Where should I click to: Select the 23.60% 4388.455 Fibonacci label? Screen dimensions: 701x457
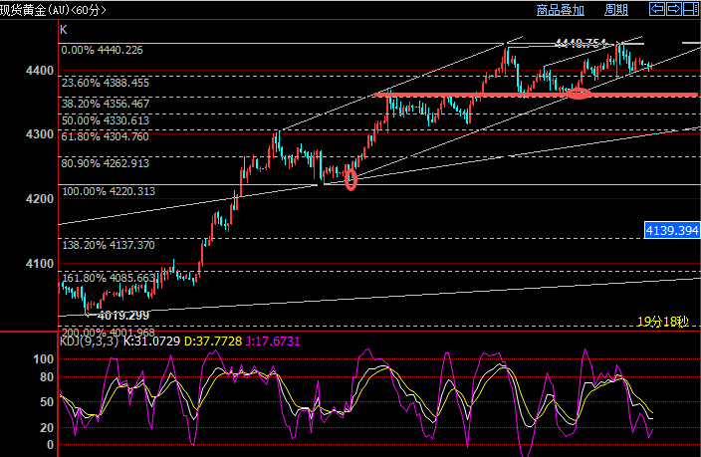(106, 83)
